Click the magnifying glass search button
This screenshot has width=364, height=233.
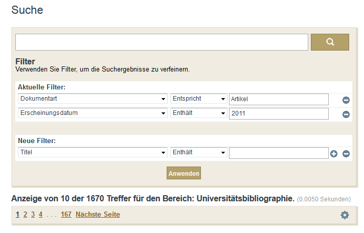(x=330, y=42)
